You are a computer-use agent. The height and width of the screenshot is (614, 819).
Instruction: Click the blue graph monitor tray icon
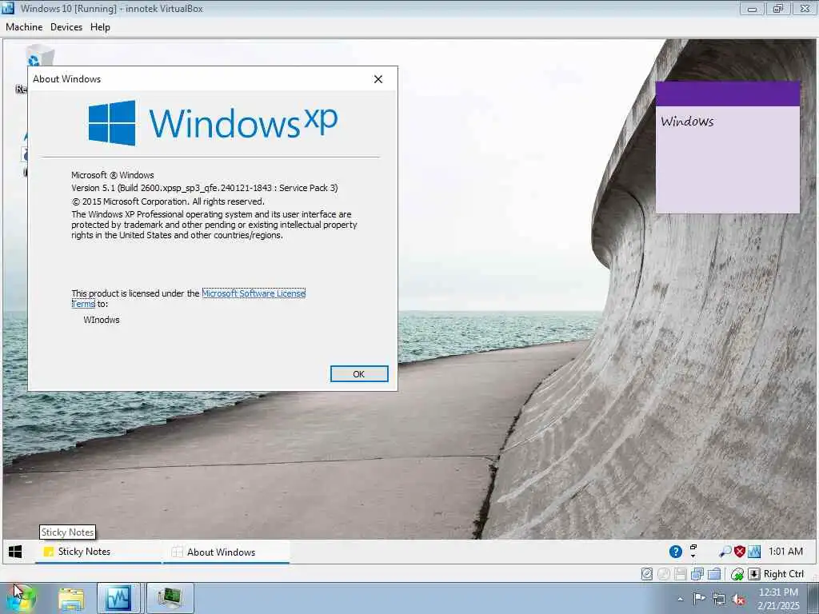point(754,552)
